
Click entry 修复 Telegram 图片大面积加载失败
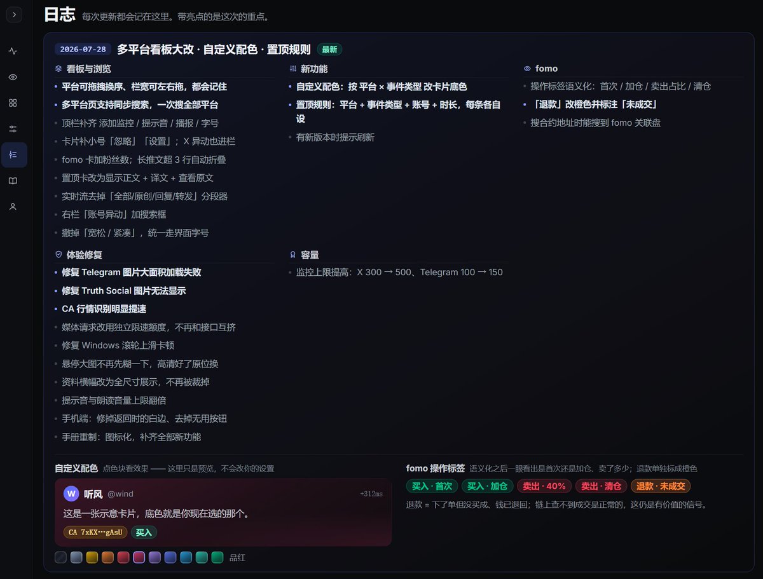(x=132, y=272)
